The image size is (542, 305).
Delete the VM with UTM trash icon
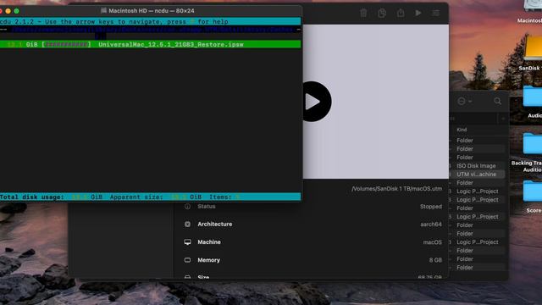(363, 14)
